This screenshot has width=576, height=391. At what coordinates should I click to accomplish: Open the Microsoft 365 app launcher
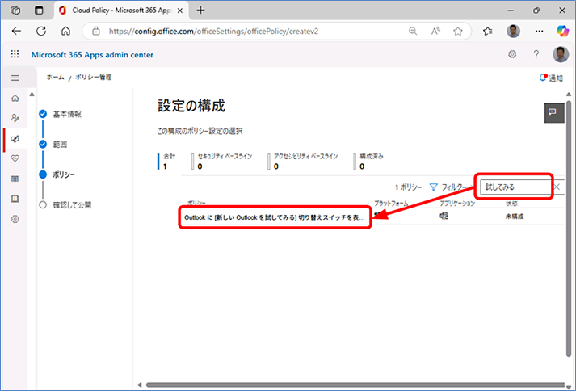(15, 54)
